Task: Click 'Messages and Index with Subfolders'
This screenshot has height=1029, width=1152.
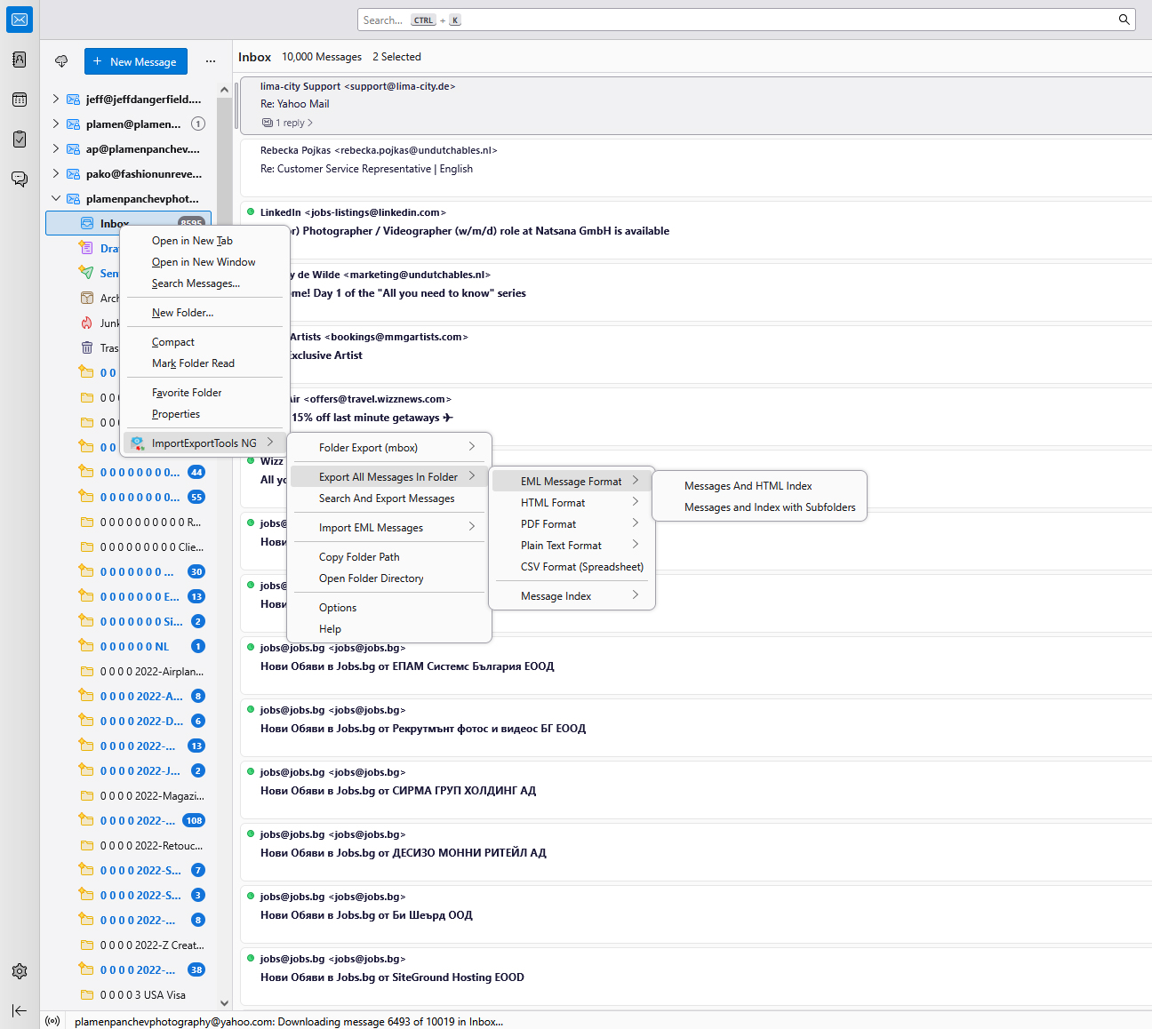Action: [x=770, y=507]
